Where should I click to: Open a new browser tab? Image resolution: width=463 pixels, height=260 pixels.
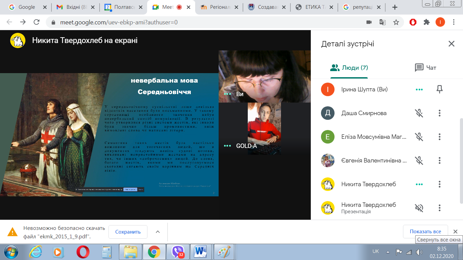395,7
